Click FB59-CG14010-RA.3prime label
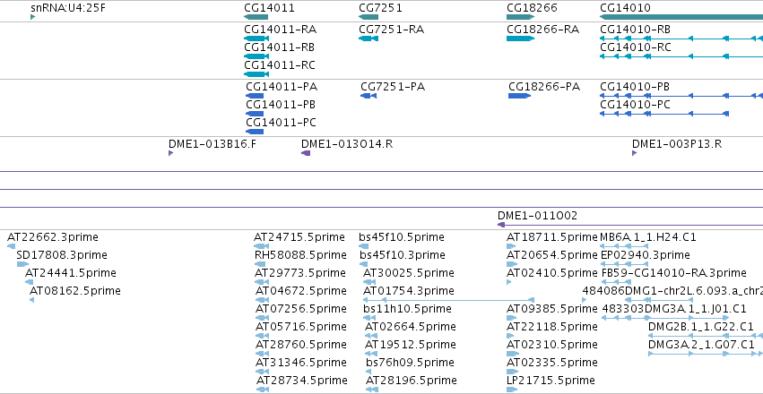Viewport: 763px width, 394px height. (x=674, y=273)
